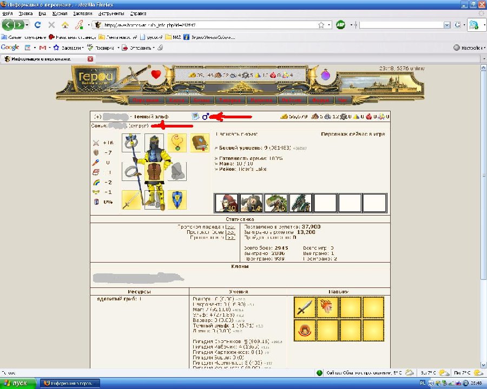The image size is (487, 389).
Task: Open the Битвы game menu button
Action: tap(202, 100)
